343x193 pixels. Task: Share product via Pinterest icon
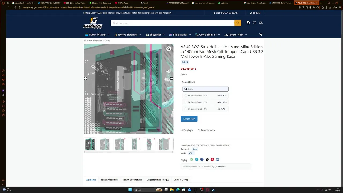pyautogui.click(x=212, y=159)
